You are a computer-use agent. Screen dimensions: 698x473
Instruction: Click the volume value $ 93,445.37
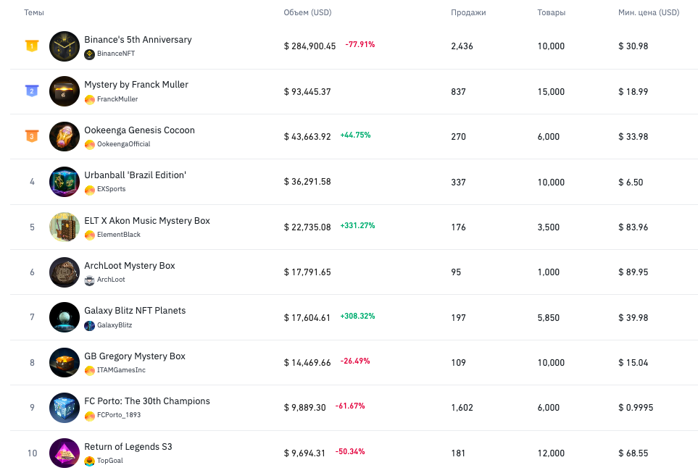click(307, 92)
